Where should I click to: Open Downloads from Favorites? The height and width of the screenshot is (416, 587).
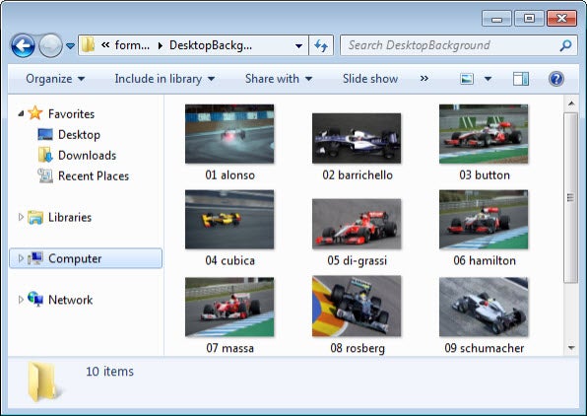tap(87, 155)
